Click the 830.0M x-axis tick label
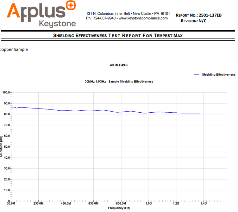Viewport: 238px width, 212px height. (121, 204)
